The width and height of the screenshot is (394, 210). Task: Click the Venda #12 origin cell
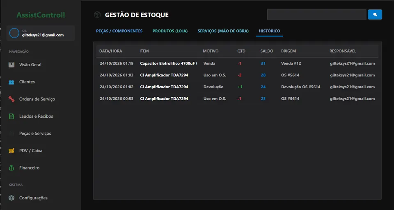coord(291,63)
